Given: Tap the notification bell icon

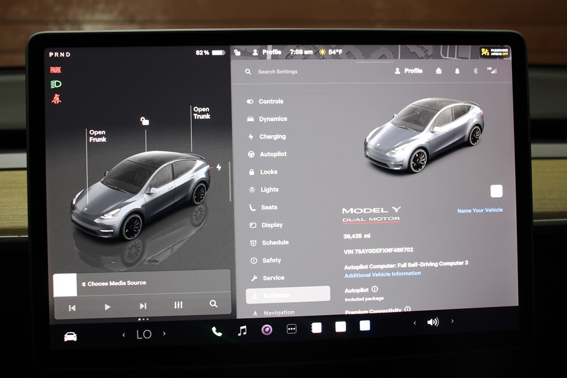Looking at the screenshot, I should (457, 71).
